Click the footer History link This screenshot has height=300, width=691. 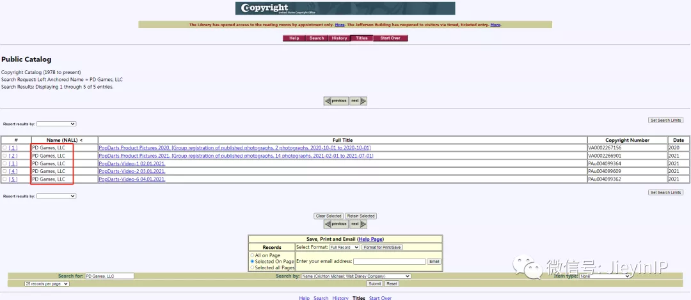pos(340,298)
